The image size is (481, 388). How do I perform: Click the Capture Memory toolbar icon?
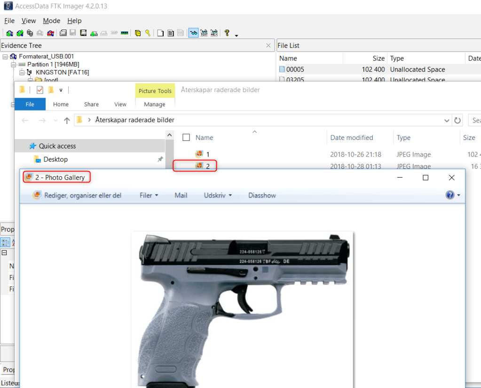coord(125,33)
